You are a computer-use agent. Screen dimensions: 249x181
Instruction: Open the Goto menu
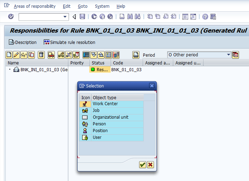83,6
